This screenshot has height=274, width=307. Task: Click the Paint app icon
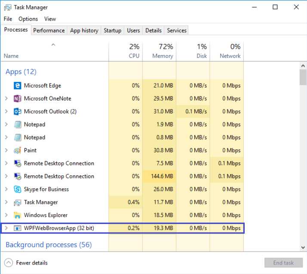tap(18, 150)
